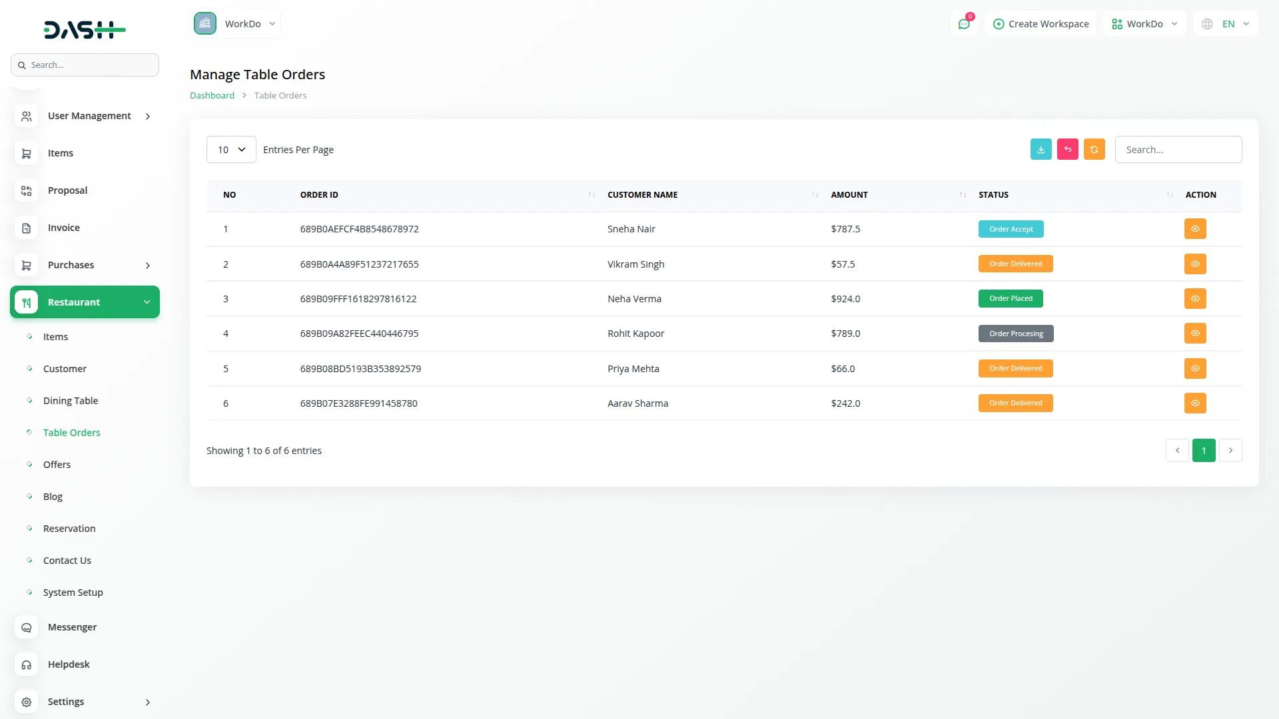Image resolution: width=1279 pixels, height=719 pixels.
Task: View details of Sneha Nair's order
Action: point(1194,228)
